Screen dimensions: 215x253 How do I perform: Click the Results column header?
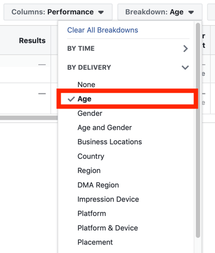coord(32,40)
